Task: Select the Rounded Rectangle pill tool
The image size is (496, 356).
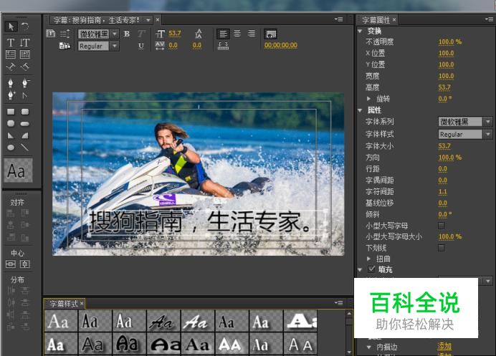Action: [x=25, y=124]
